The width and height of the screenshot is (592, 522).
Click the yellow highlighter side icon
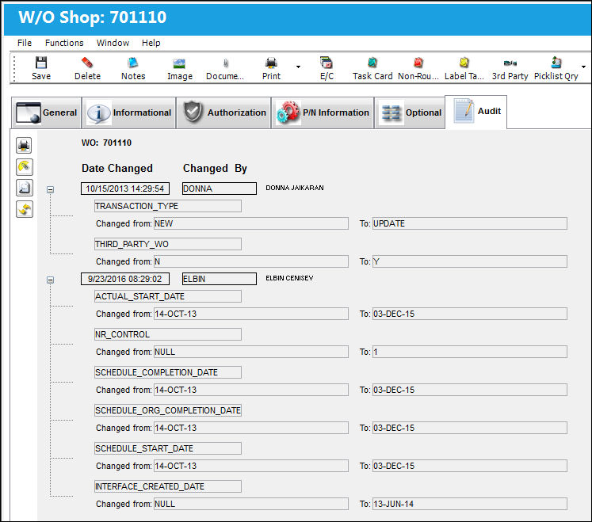click(24, 167)
